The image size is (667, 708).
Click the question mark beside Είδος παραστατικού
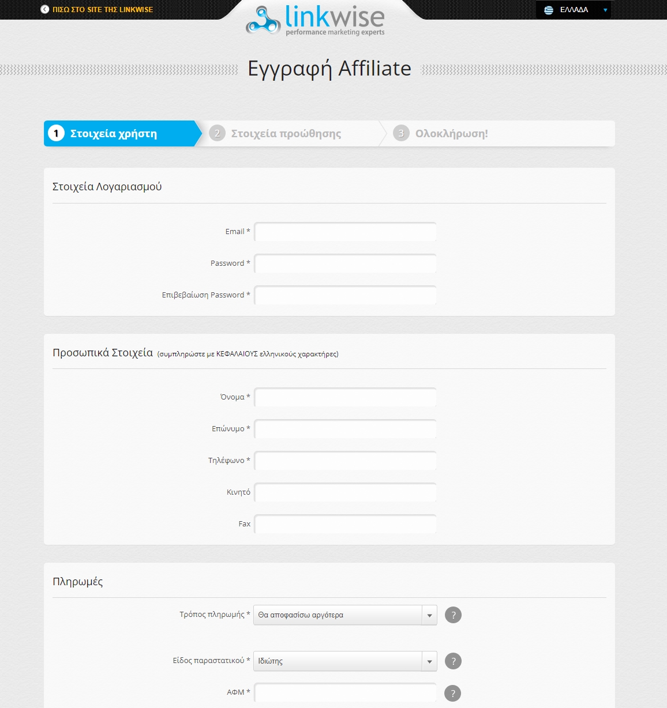click(x=453, y=661)
